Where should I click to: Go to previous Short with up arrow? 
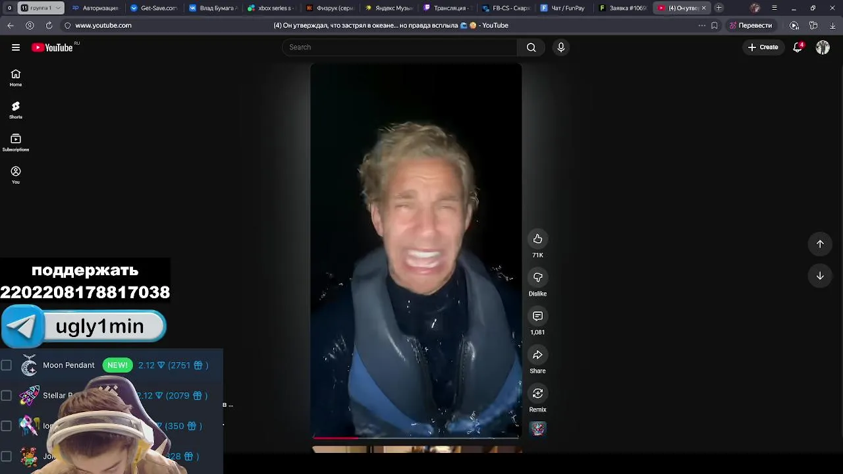pos(820,244)
